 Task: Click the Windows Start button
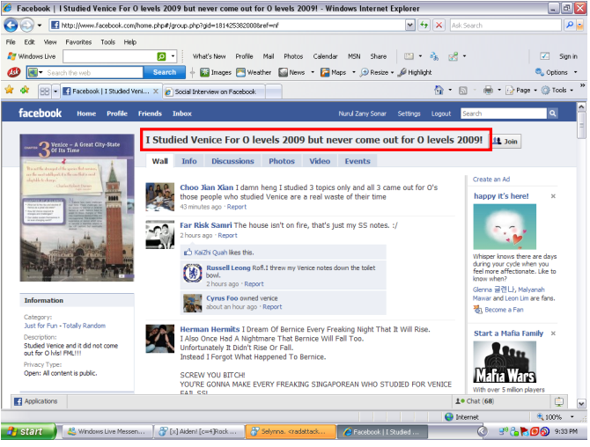pyautogui.click(x=28, y=431)
